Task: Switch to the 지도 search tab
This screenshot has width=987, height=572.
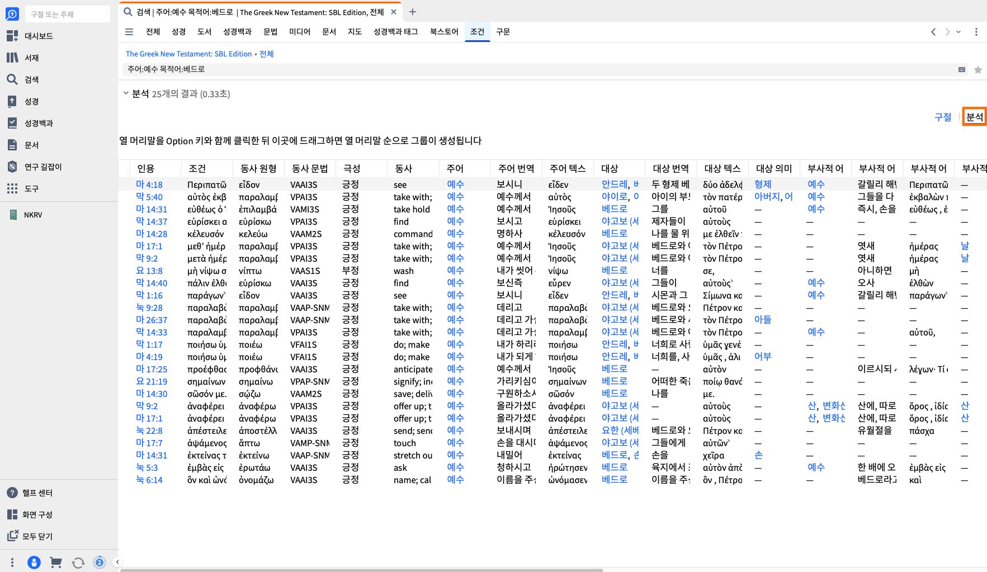Action: tap(355, 32)
